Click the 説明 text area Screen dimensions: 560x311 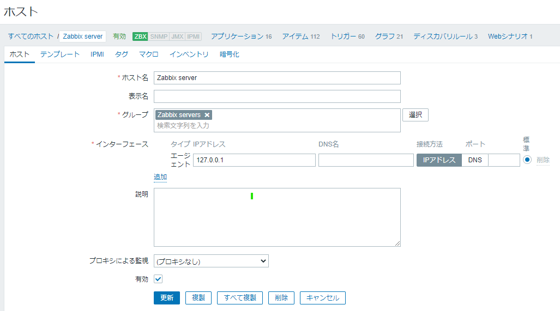click(x=277, y=217)
